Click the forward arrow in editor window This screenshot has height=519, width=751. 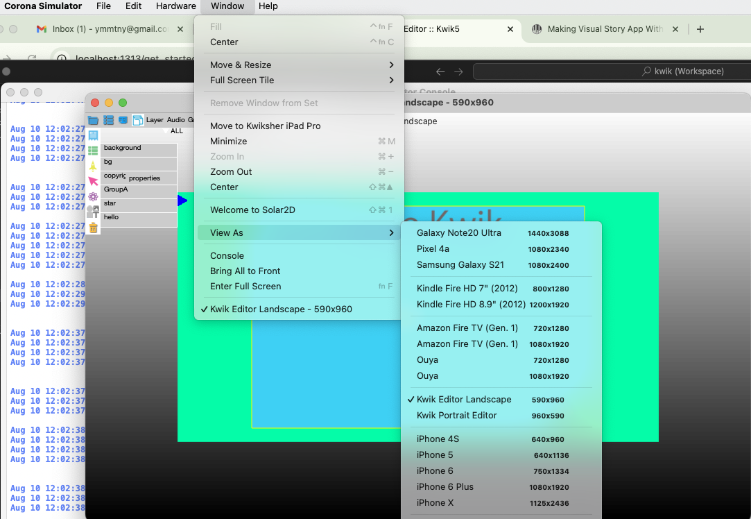458,71
